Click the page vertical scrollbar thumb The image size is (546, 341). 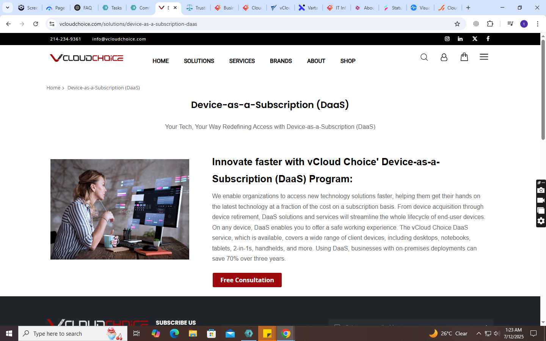click(543, 89)
